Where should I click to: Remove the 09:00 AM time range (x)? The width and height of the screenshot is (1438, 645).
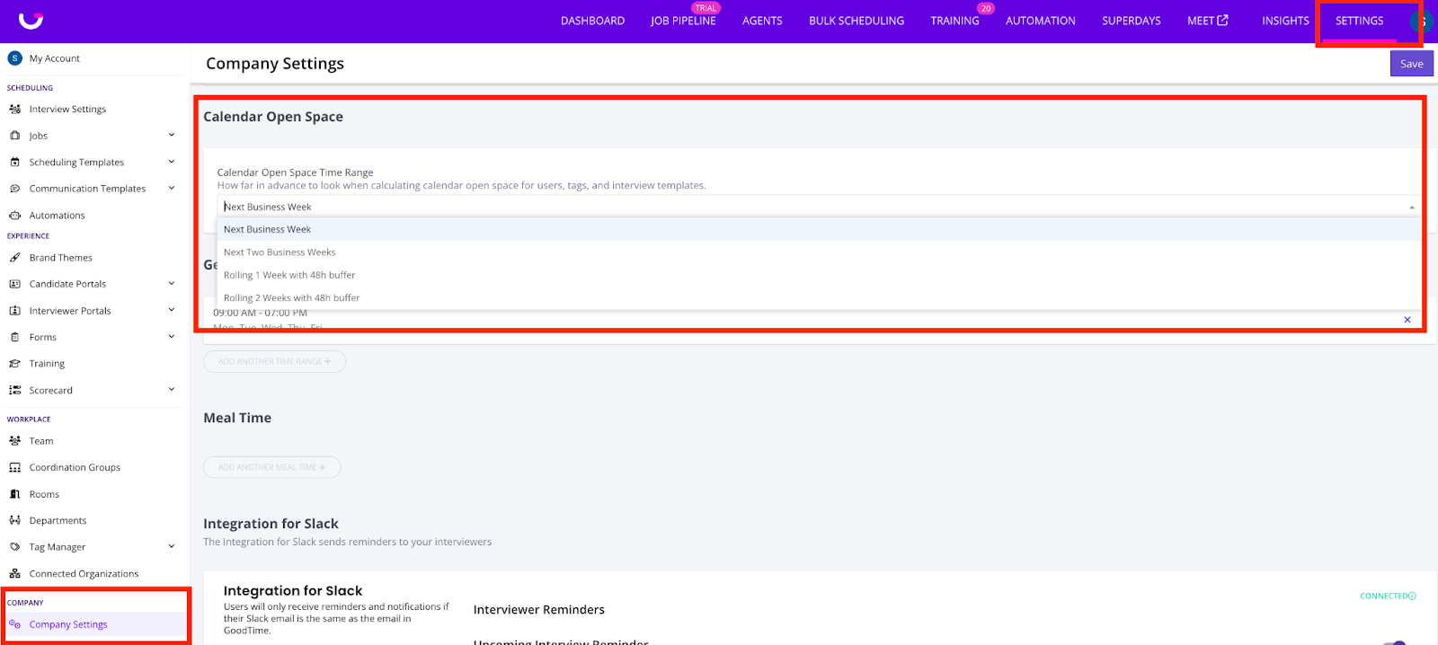(x=1407, y=320)
